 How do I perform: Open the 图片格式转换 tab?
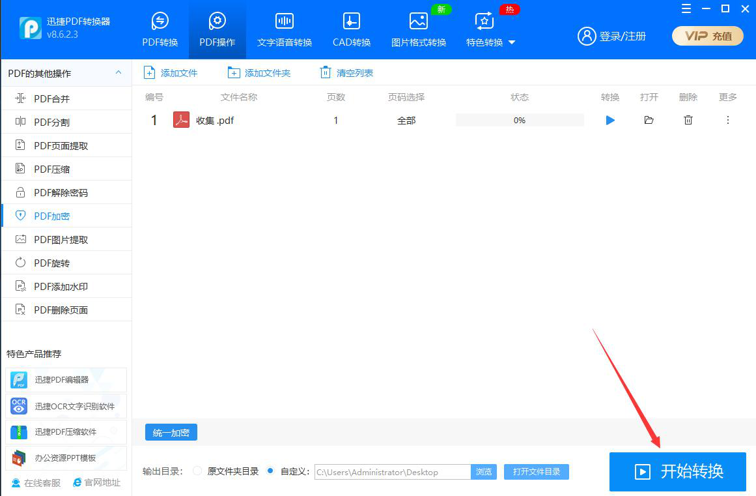[x=419, y=29]
